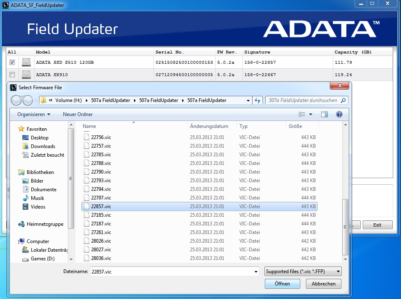Screen dimensions: 401x299
Task: Open the help question mark icon
Action: [x=339, y=114]
